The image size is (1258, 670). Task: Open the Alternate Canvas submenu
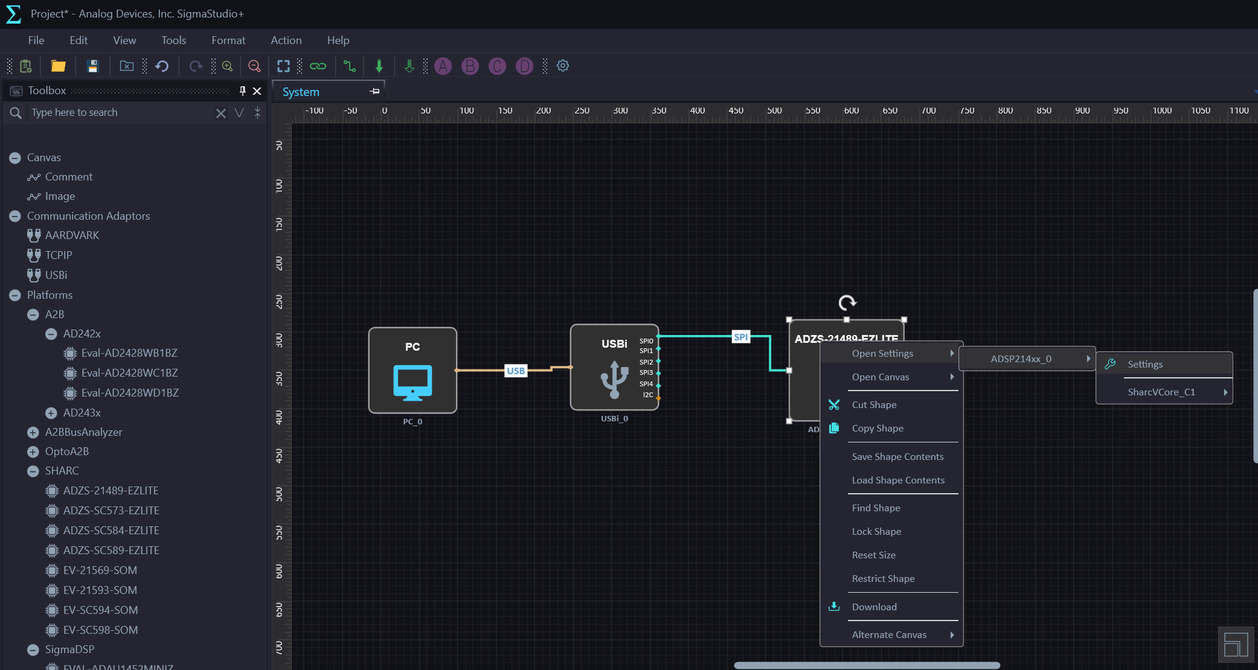coord(891,634)
